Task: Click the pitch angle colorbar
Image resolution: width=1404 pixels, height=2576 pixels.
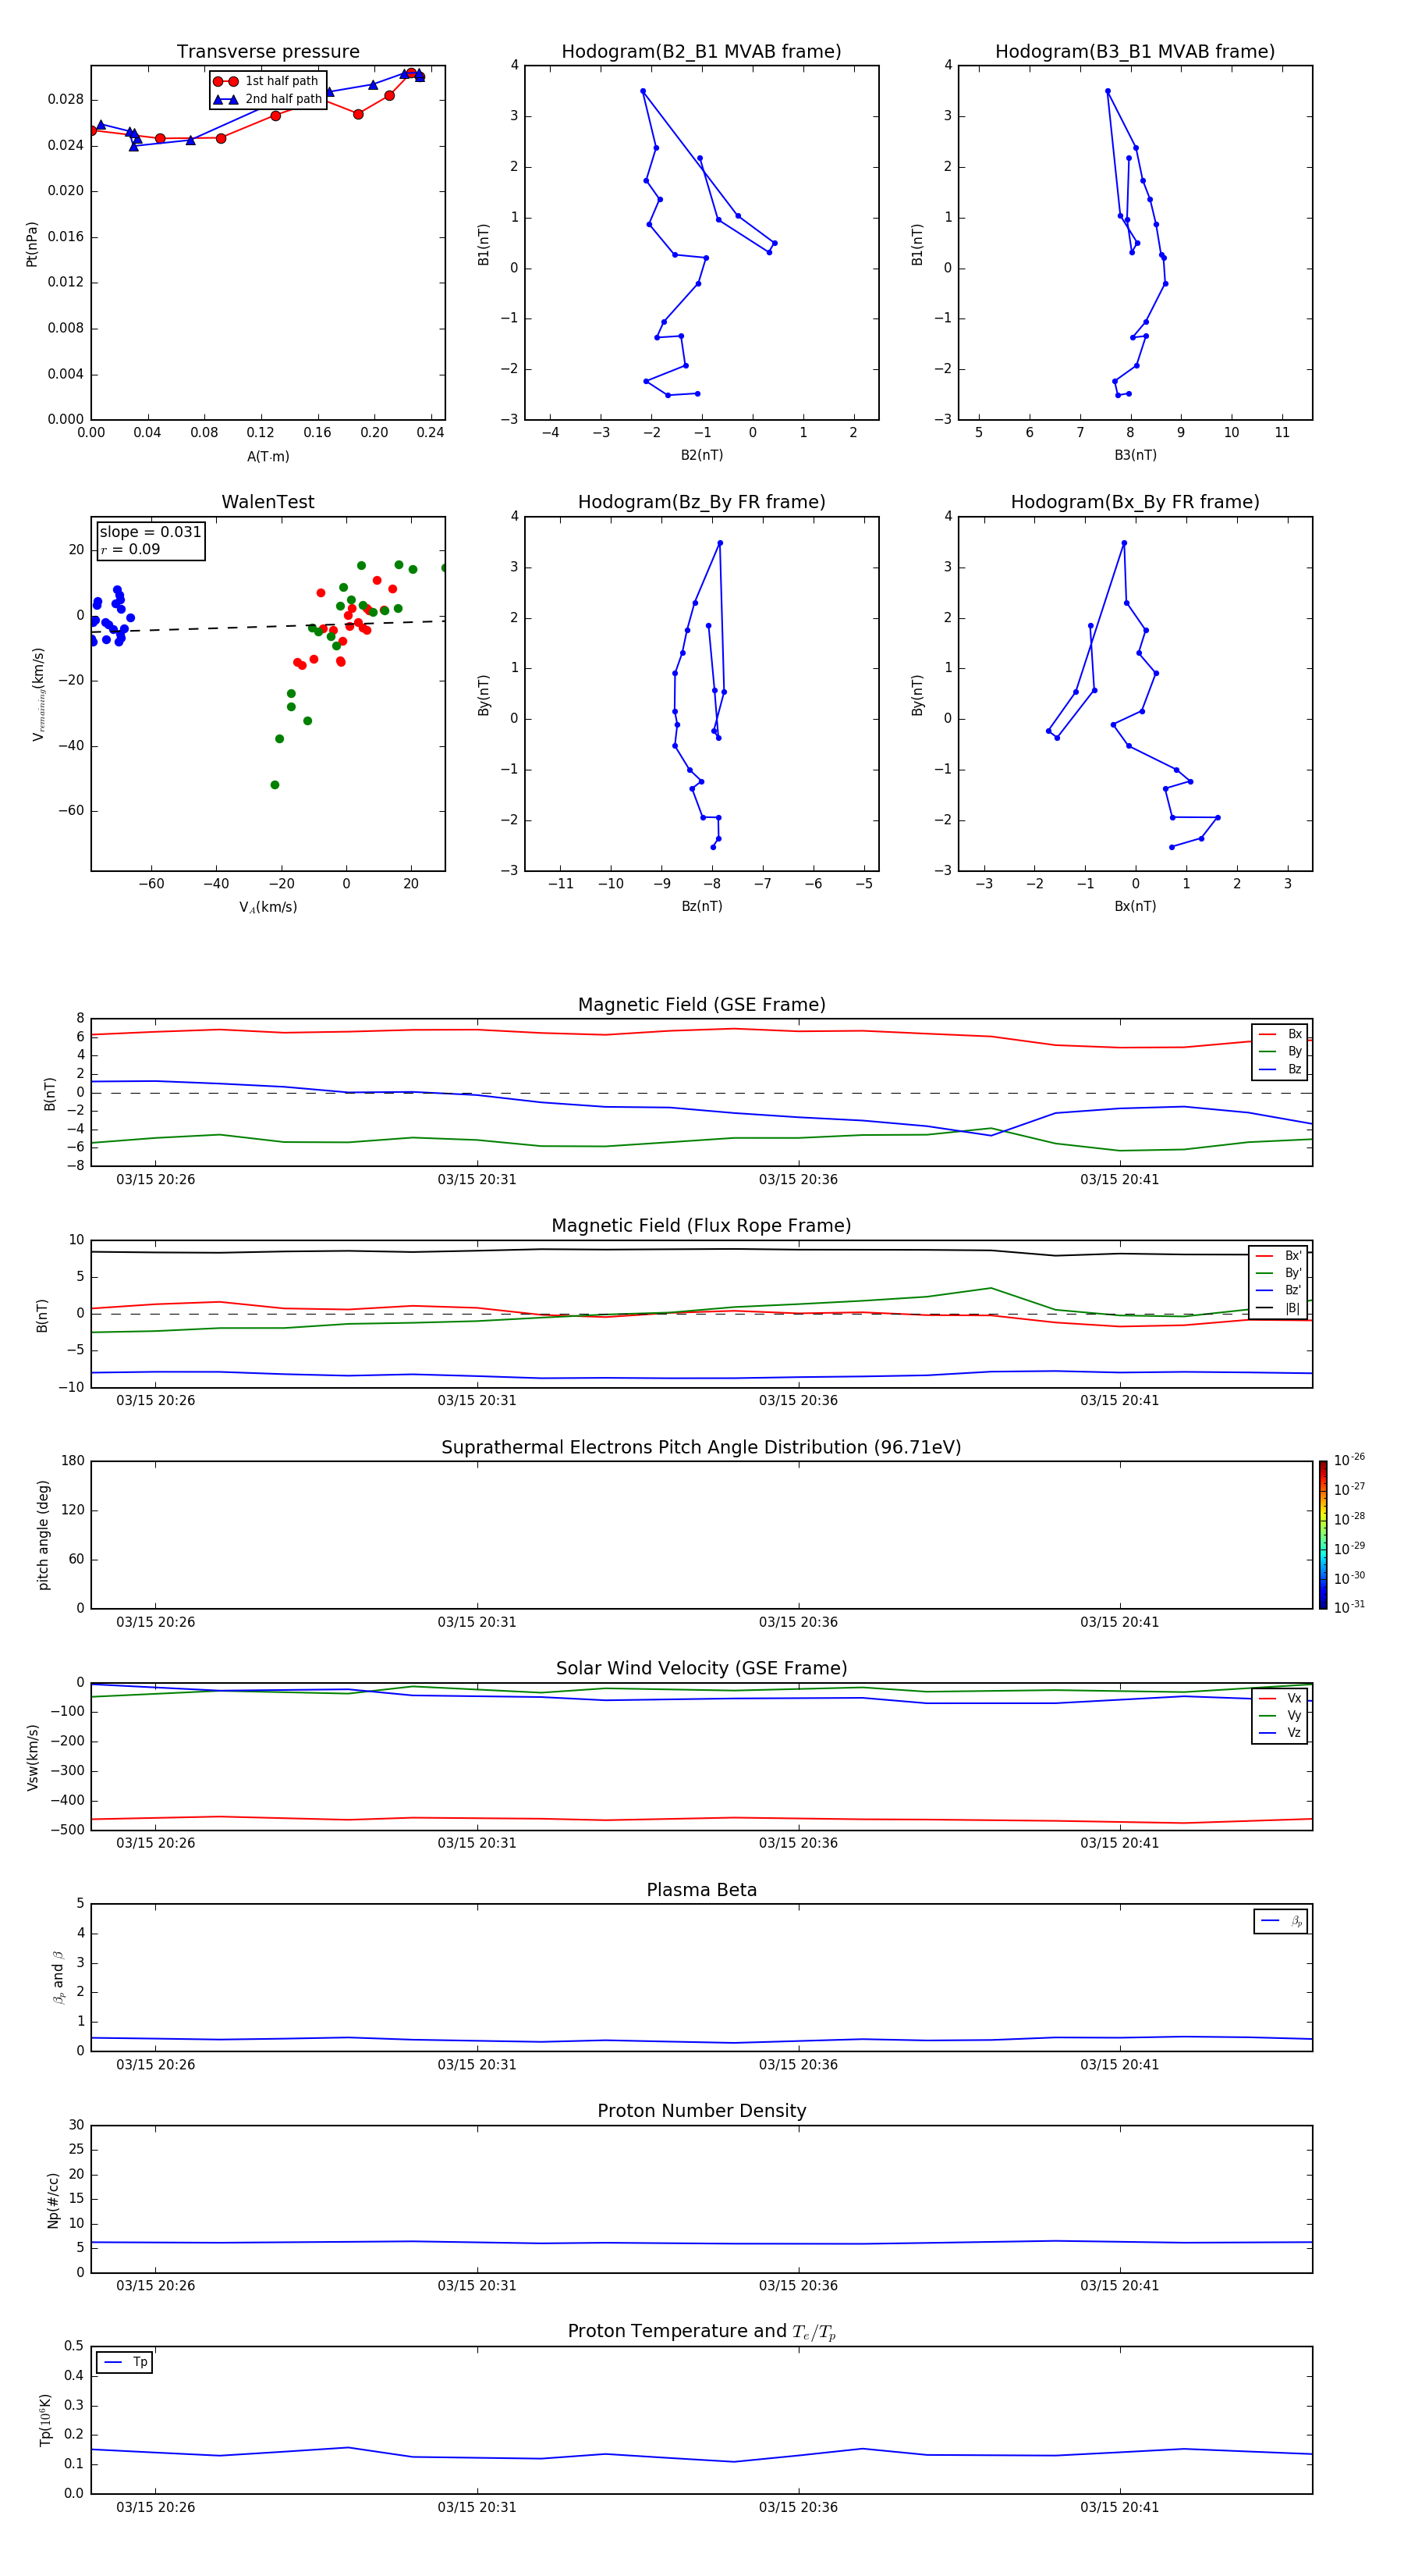Action: pyautogui.click(x=1323, y=1535)
